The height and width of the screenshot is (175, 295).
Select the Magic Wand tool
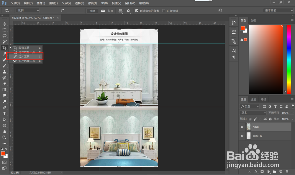(4, 42)
